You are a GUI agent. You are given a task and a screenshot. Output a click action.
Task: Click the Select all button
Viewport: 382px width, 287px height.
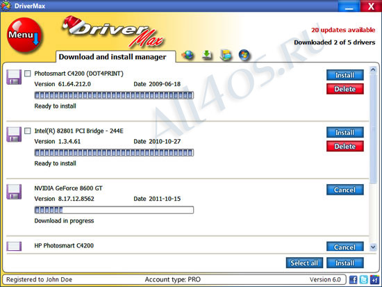pos(304,263)
